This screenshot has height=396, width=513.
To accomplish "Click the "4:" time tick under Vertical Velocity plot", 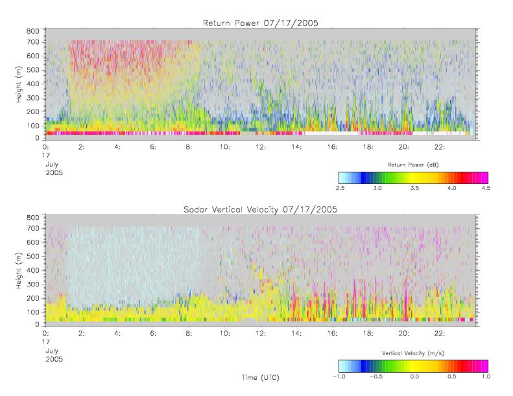I will coord(117,334).
